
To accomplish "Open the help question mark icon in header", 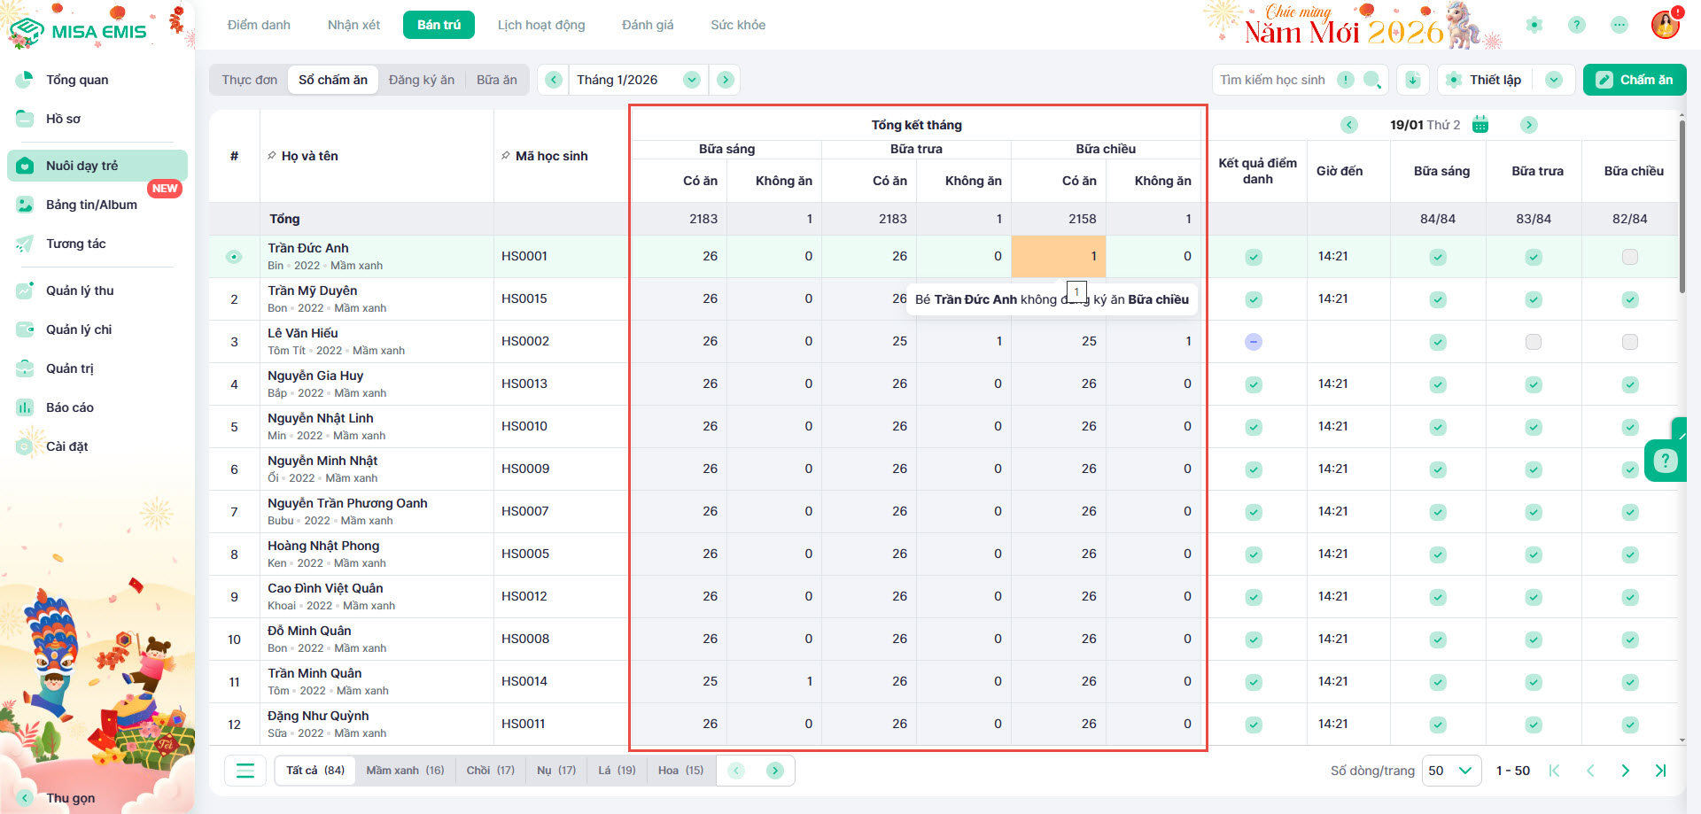I will coord(1577,25).
